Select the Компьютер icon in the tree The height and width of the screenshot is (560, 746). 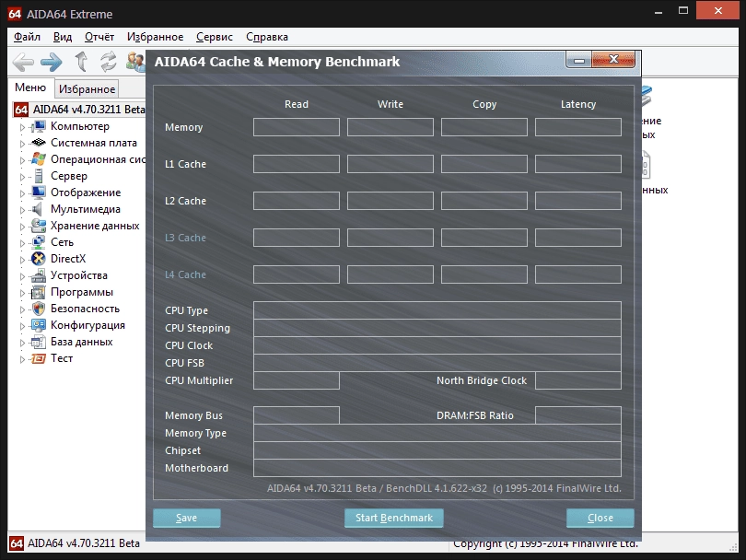coord(39,126)
